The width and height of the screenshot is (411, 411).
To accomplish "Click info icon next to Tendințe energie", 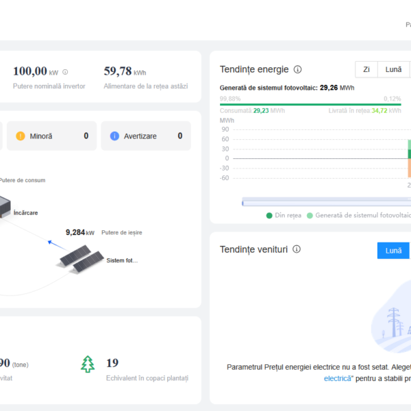I will [x=297, y=69].
